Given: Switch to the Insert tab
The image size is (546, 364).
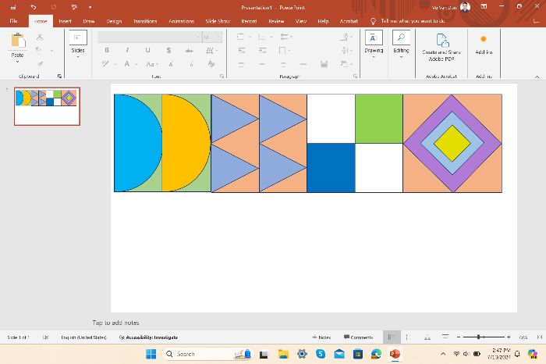Looking at the screenshot, I should (65, 21).
